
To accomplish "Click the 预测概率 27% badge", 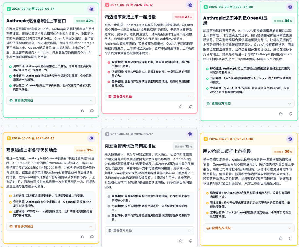I will pyautogui.click(x=183, y=17).
